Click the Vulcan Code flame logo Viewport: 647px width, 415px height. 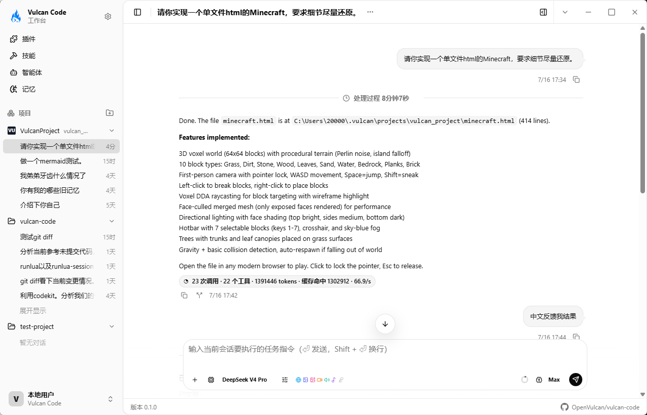[16, 17]
